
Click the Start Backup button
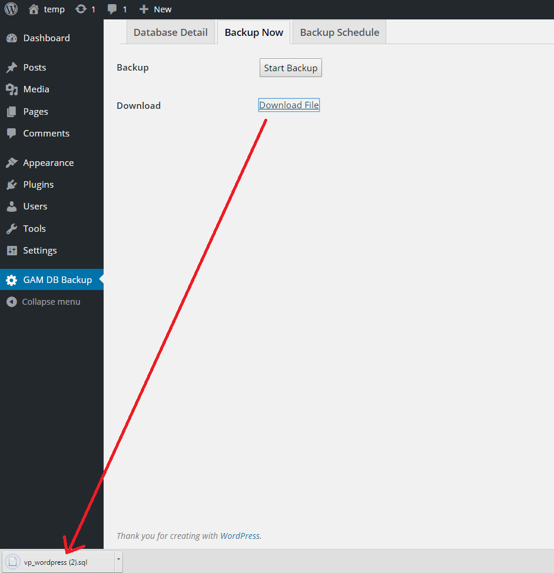291,68
